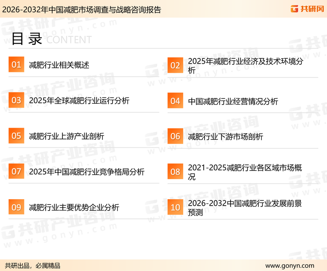
Task: Click the 06 orange section badge
Action: point(175,136)
